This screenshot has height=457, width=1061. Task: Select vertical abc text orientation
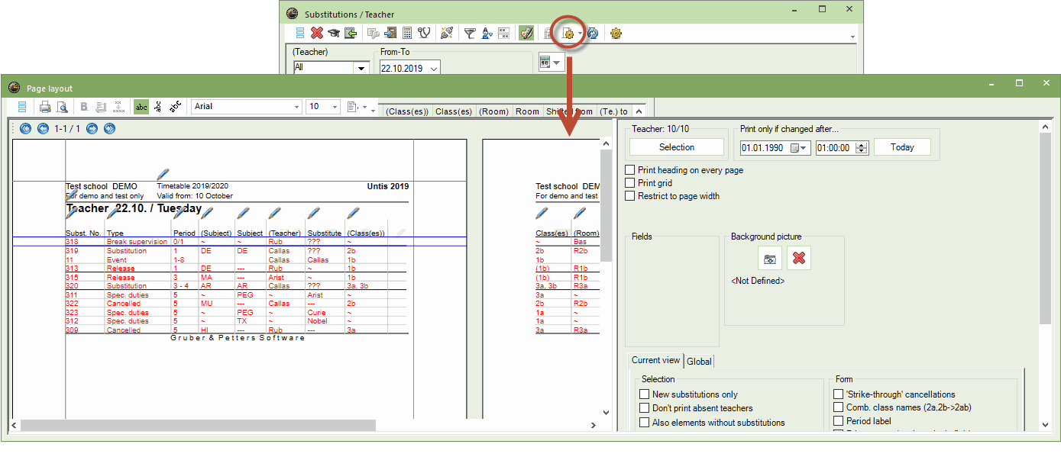pyautogui.click(x=158, y=107)
